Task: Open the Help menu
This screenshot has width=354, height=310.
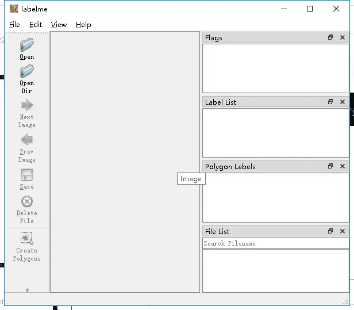Action: pyautogui.click(x=83, y=25)
